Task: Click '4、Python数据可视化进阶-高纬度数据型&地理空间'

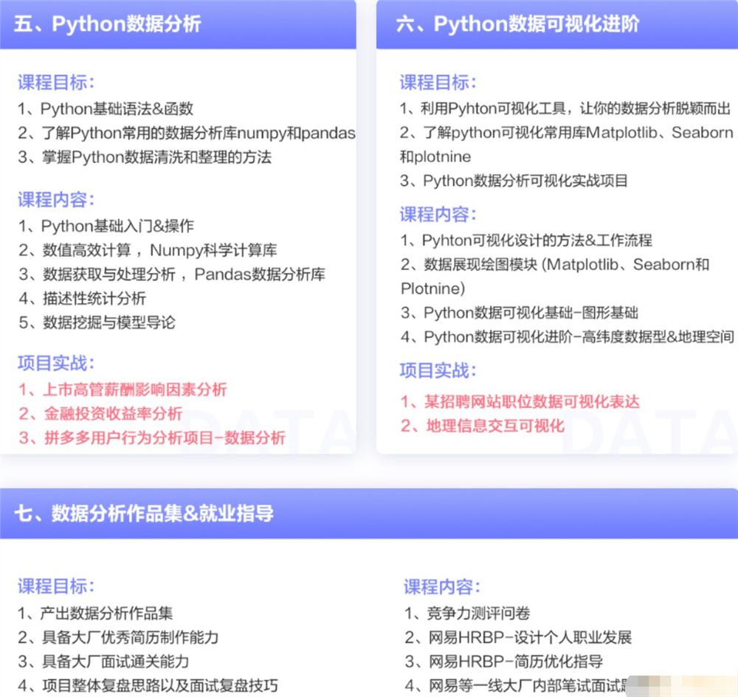Action: [x=567, y=336]
